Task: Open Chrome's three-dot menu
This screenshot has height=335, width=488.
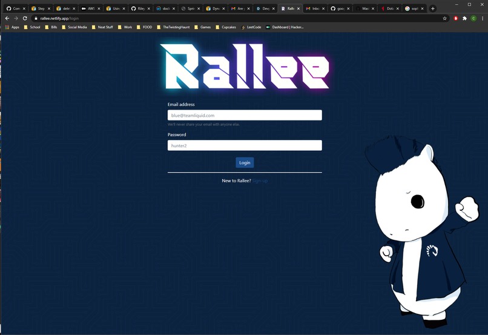Action: (x=483, y=18)
